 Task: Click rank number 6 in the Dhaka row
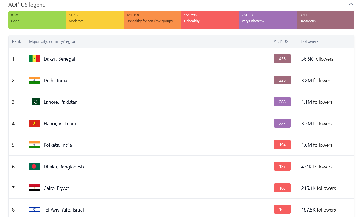point(13,167)
